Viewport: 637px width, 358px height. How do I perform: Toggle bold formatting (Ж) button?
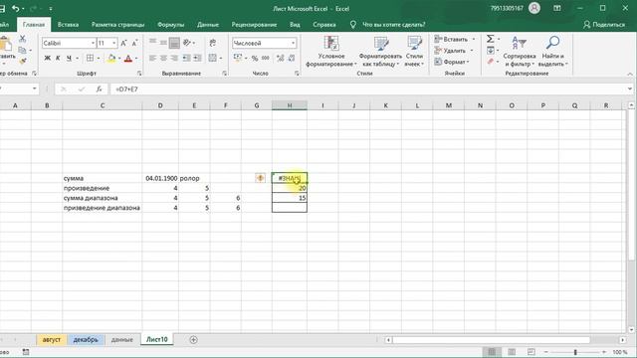pos(47,58)
